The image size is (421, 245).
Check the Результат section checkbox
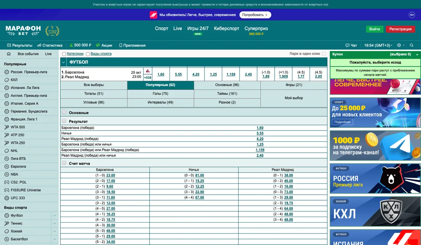point(64,121)
